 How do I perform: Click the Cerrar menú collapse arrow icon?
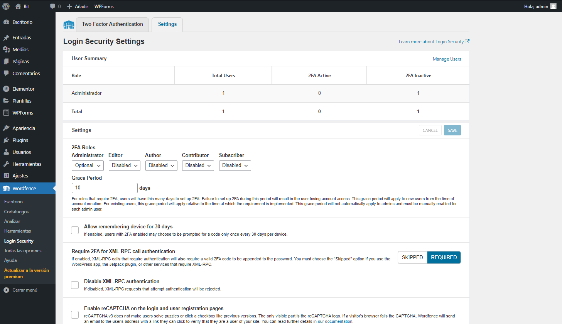(x=6, y=290)
